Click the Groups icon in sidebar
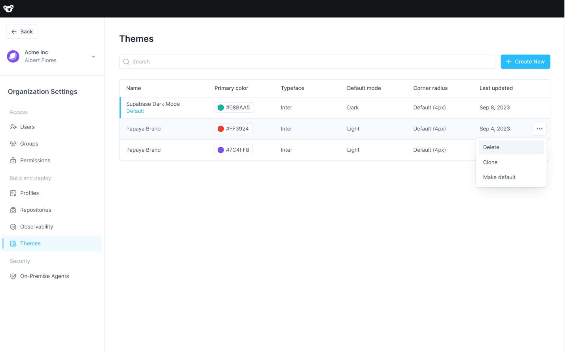 [x=13, y=143]
